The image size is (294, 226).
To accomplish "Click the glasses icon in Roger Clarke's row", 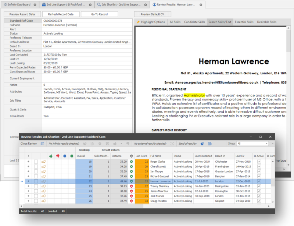I will [43, 161].
